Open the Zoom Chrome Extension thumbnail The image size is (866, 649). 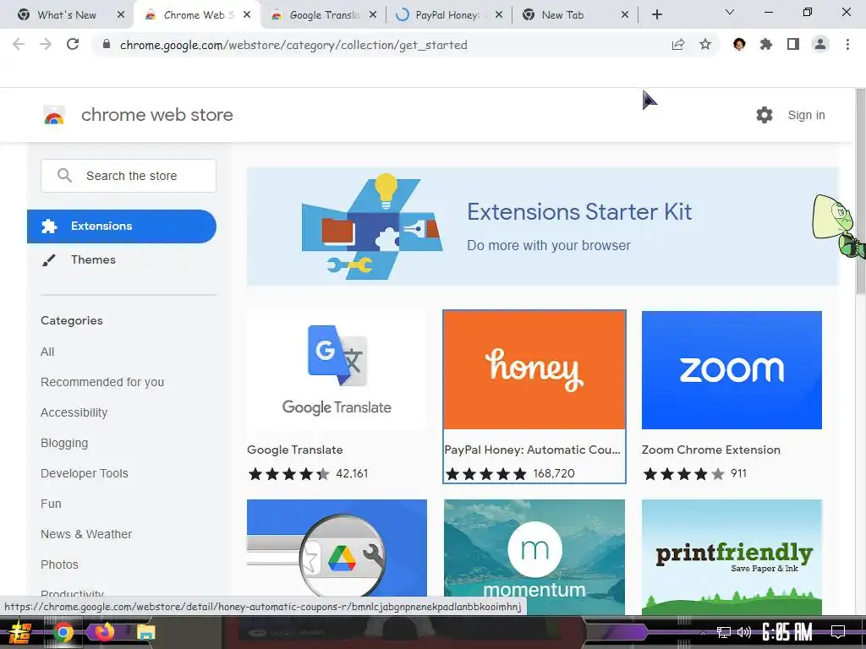[732, 370]
